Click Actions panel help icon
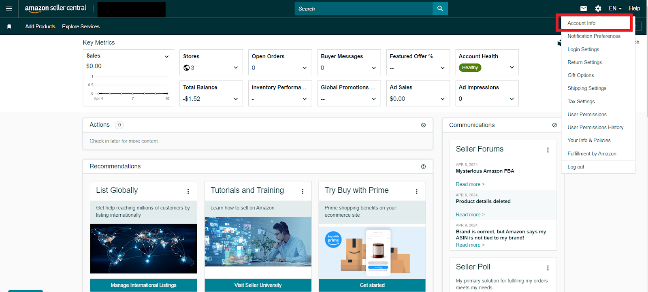This screenshot has width=648, height=292. point(423,125)
